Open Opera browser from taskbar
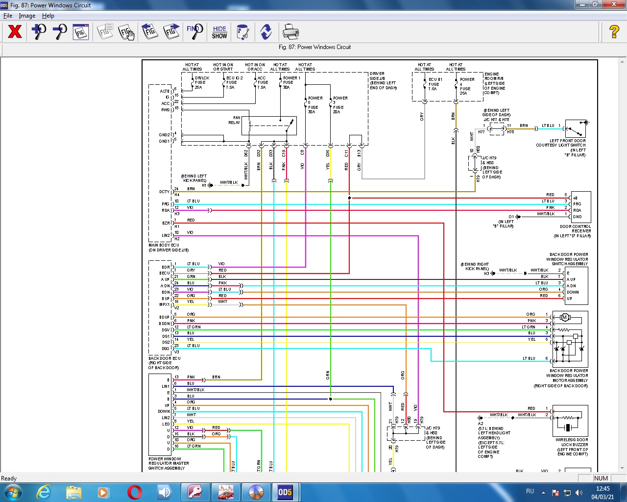This screenshot has height=502, width=627. [134, 492]
